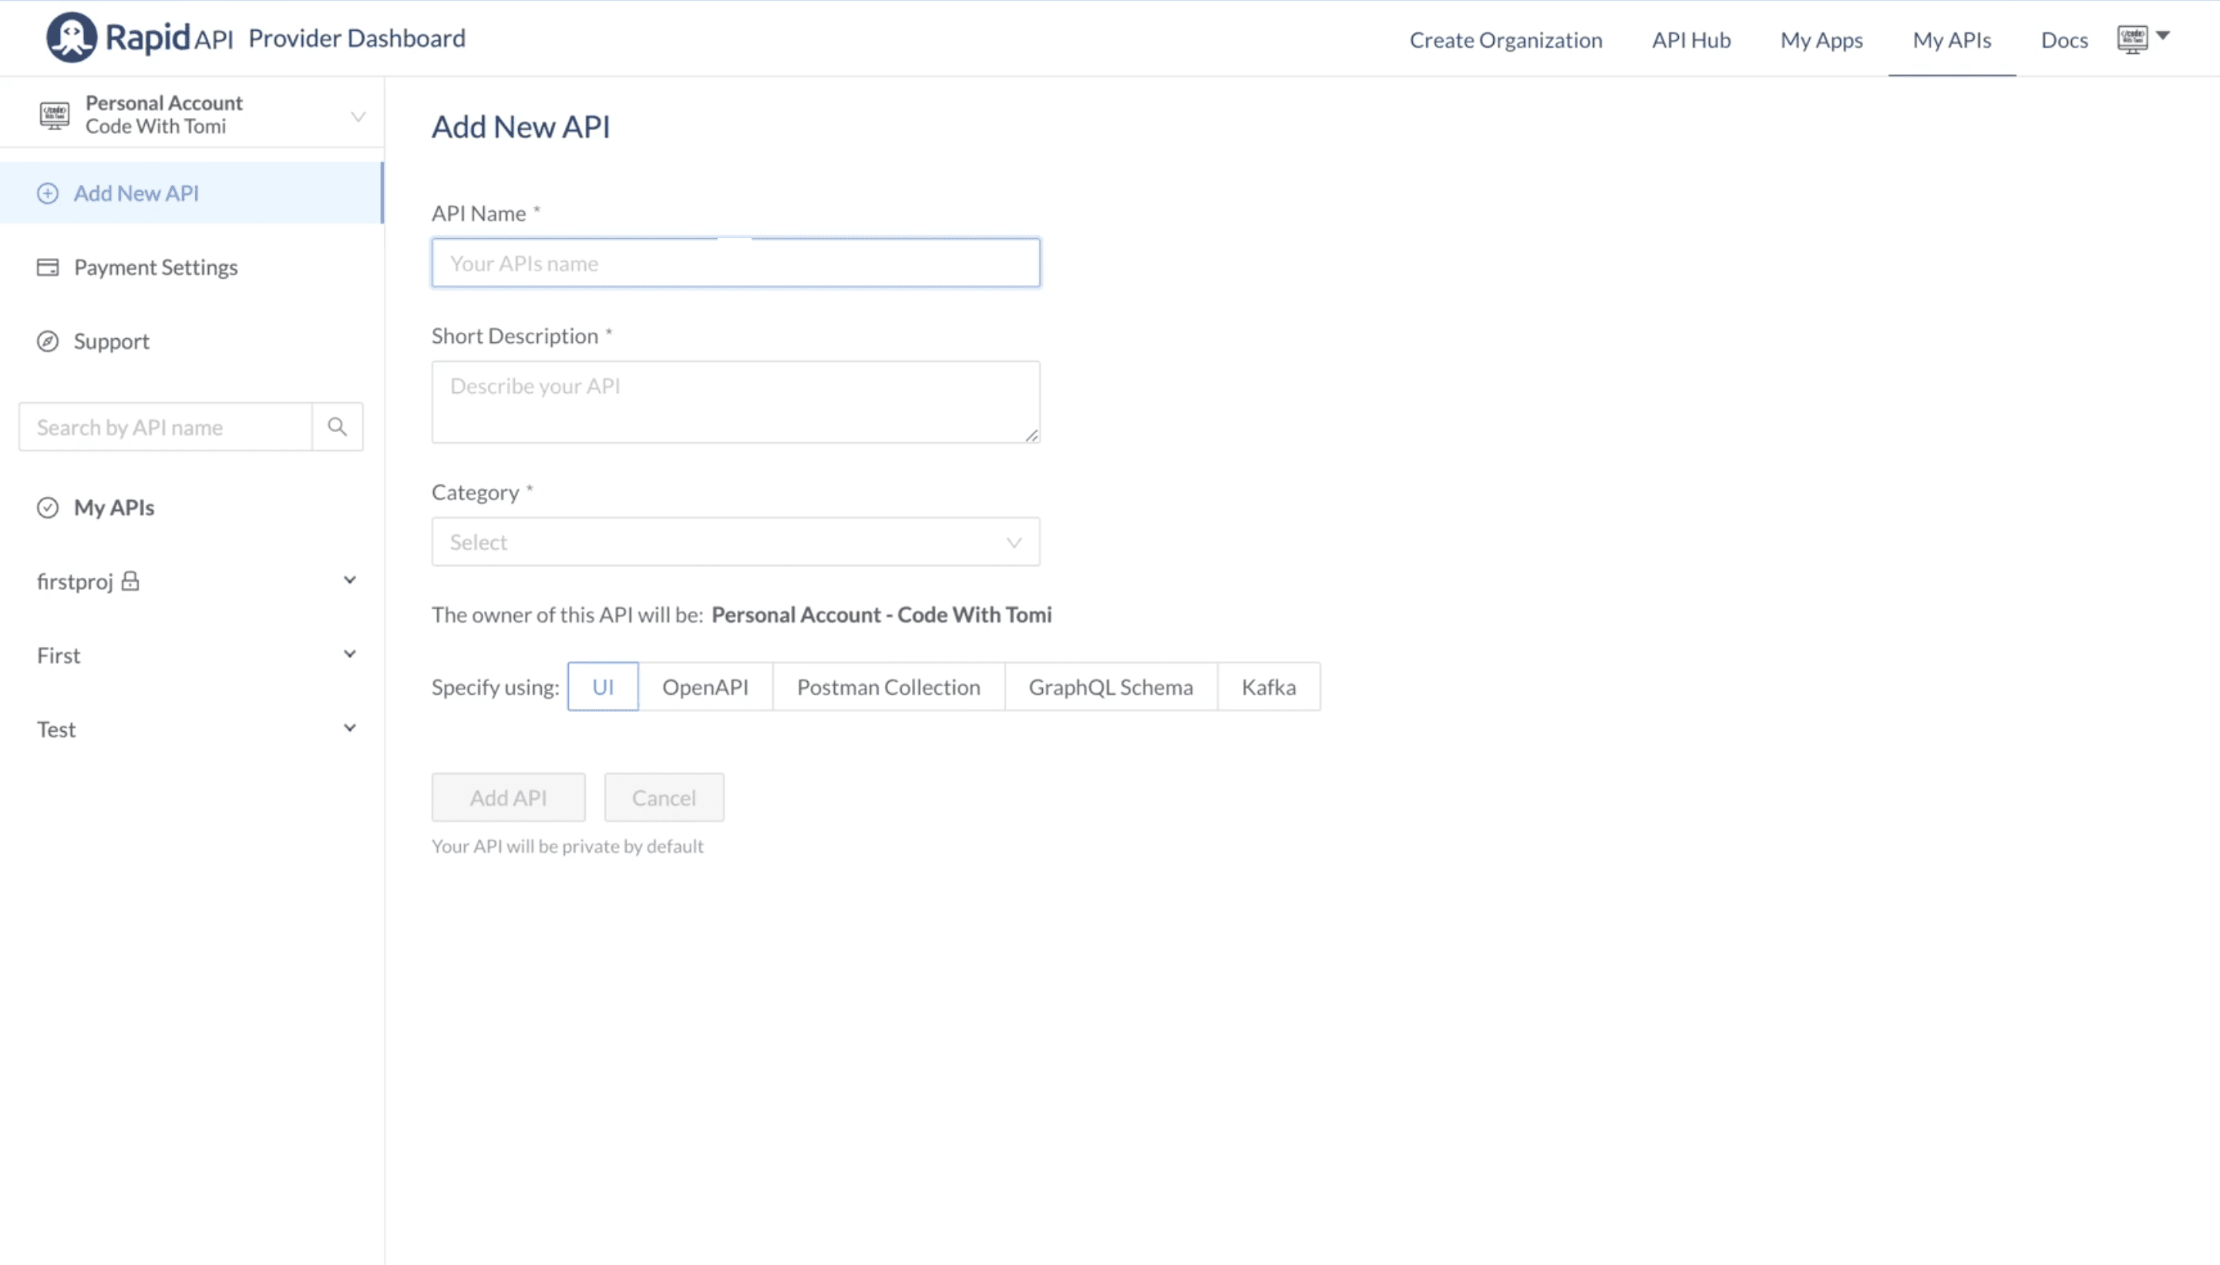Click the magnifier search button
The height and width of the screenshot is (1265, 2220).
click(x=338, y=427)
